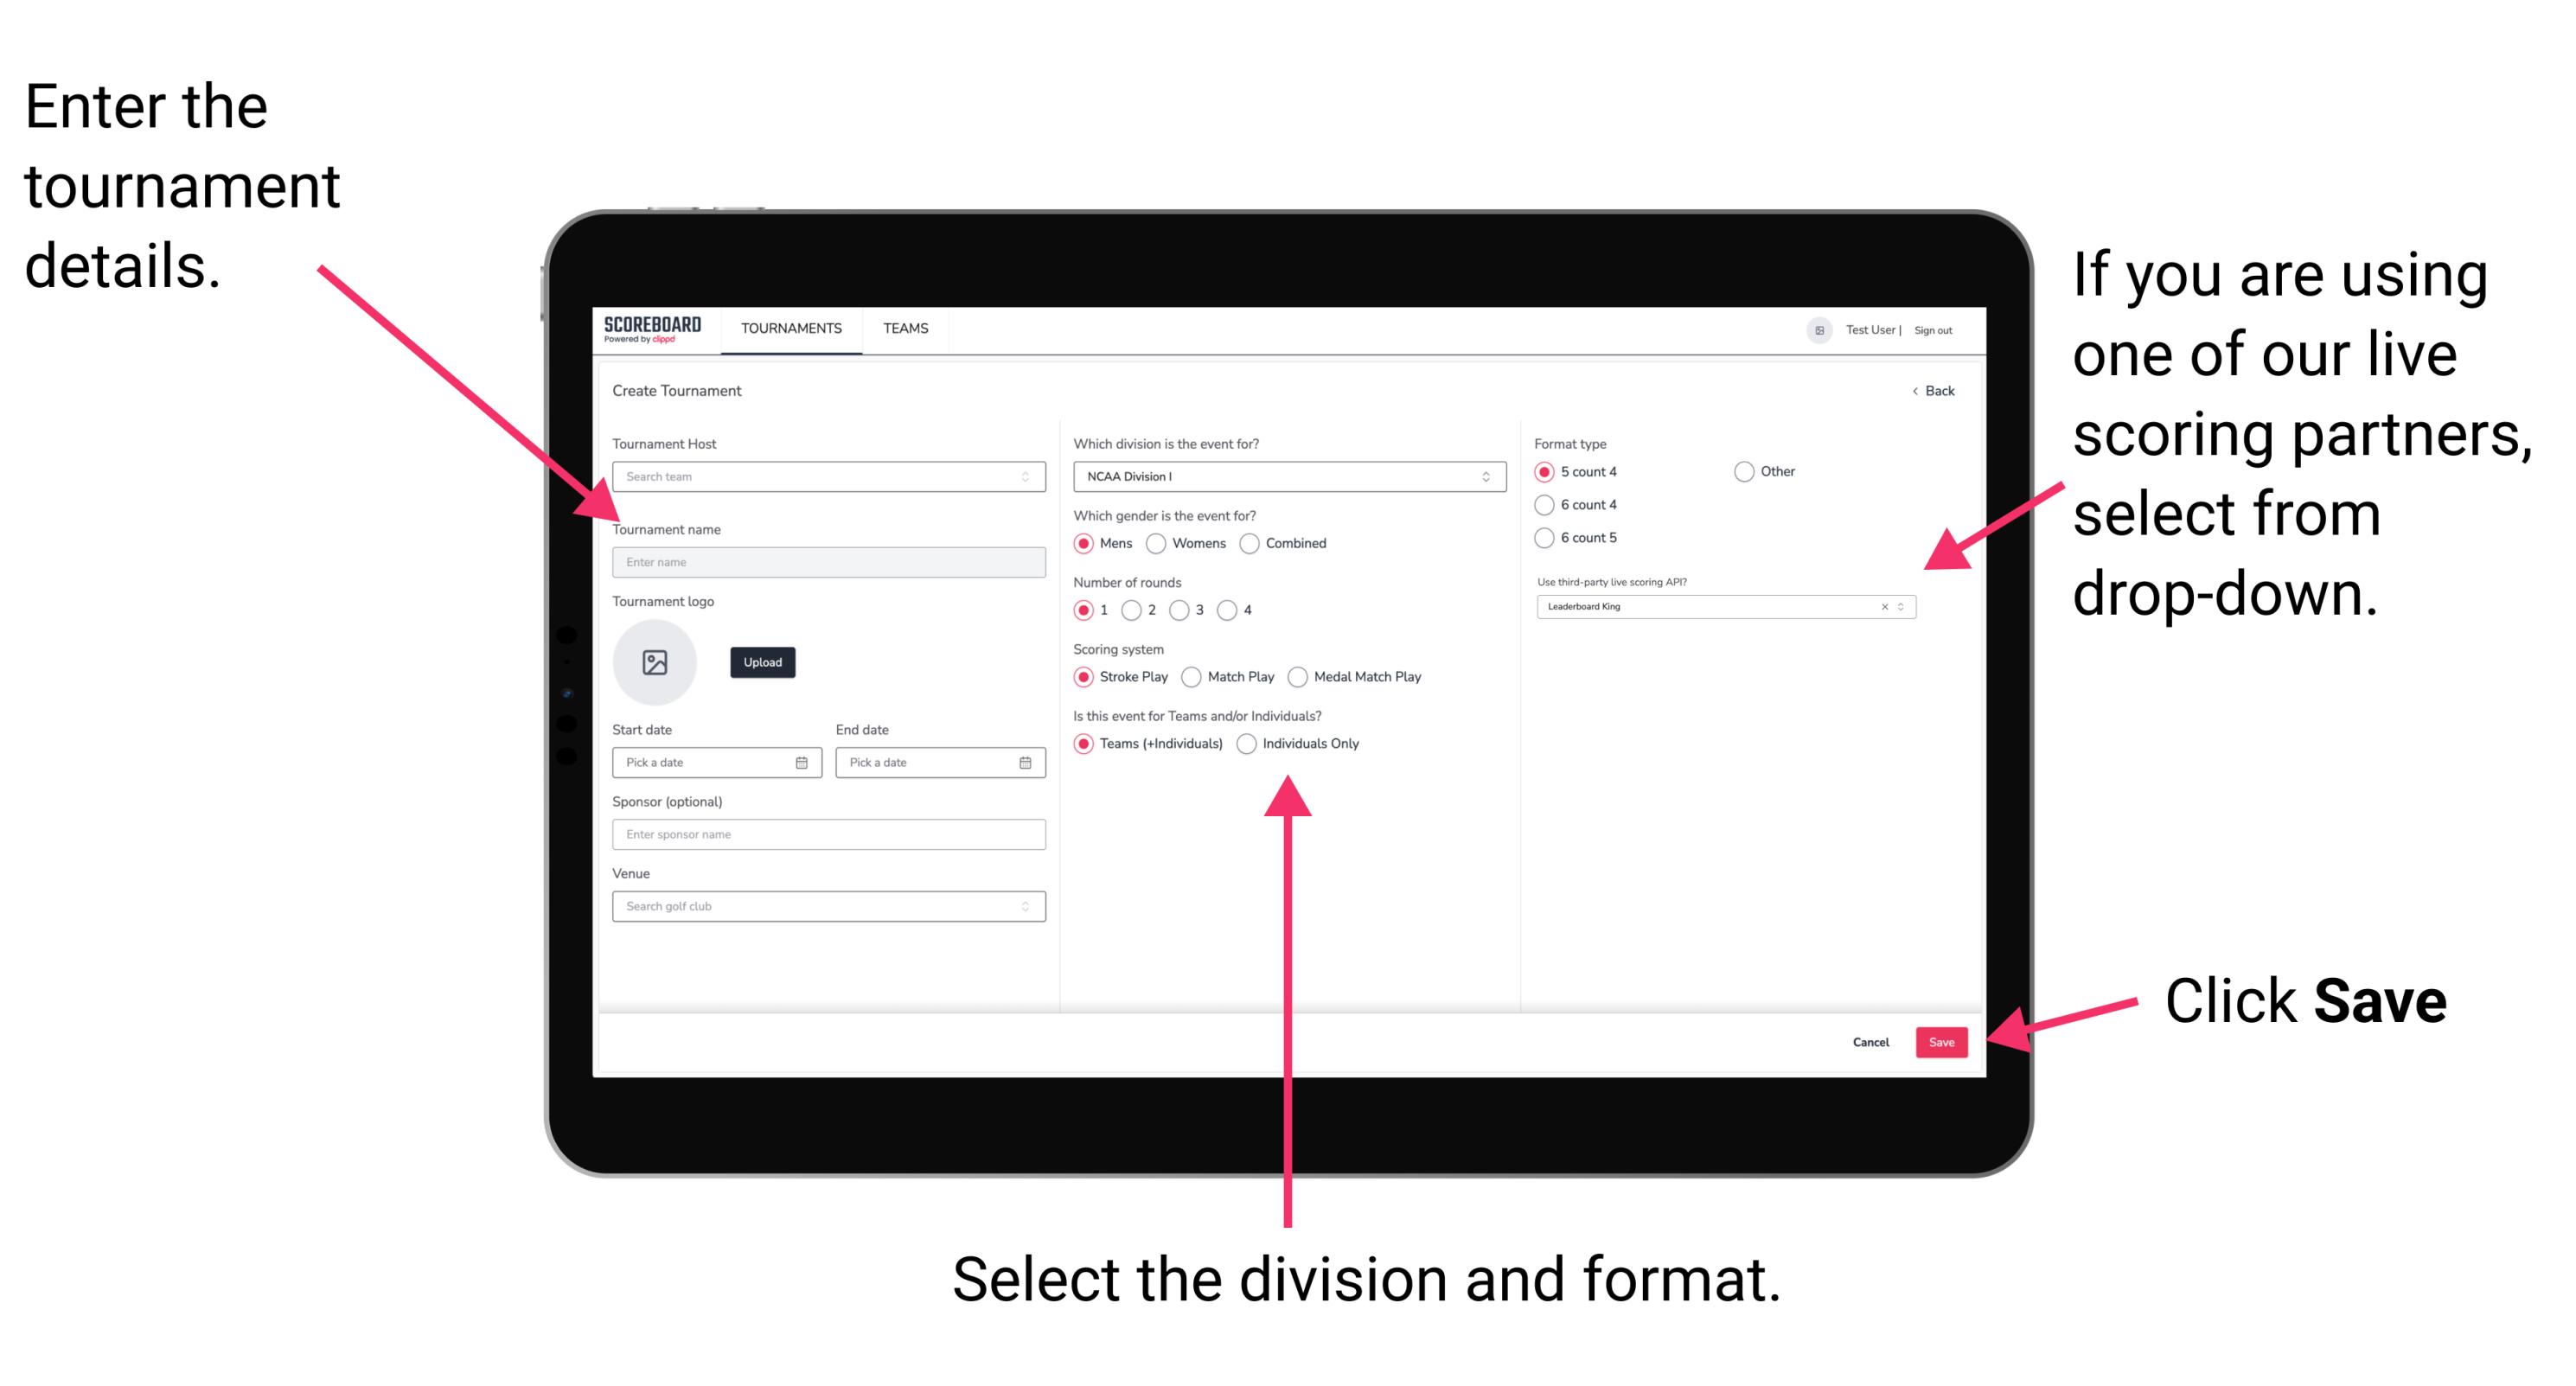
Task: Click the Tournament name input field
Action: coord(825,561)
